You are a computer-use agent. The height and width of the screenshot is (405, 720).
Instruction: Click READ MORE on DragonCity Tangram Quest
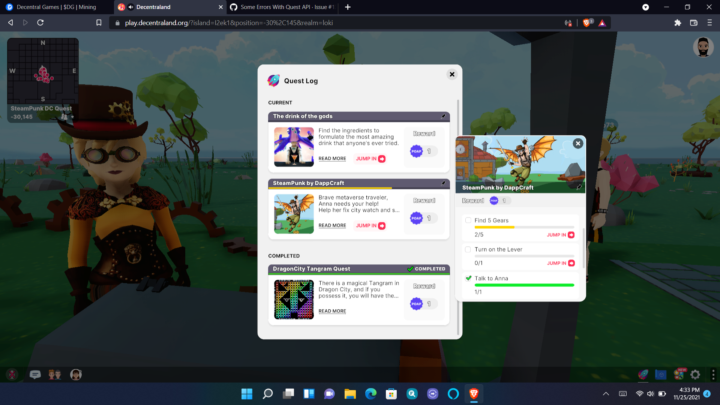click(x=332, y=311)
